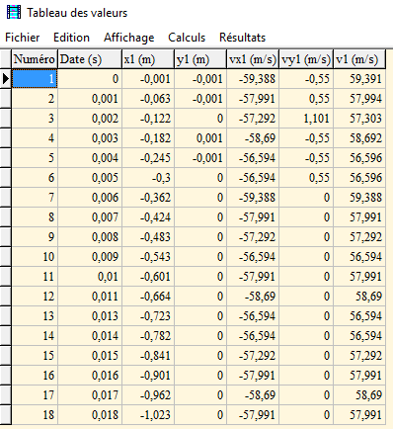Select the vx1 cell -59,388 in row 7
The height and width of the screenshot is (429, 393).
pyautogui.click(x=253, y=198)
